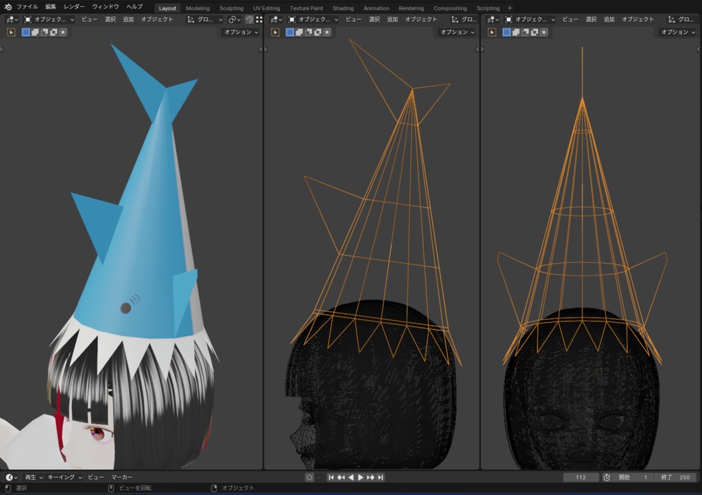The height and width of the screenshot is (495, 702).
Task: Switch to the Sculpting workspace tab
Action: [x=232, y=8]
